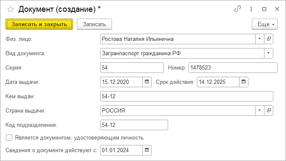Click into the Код подразделения field

(x=134, y=125)
